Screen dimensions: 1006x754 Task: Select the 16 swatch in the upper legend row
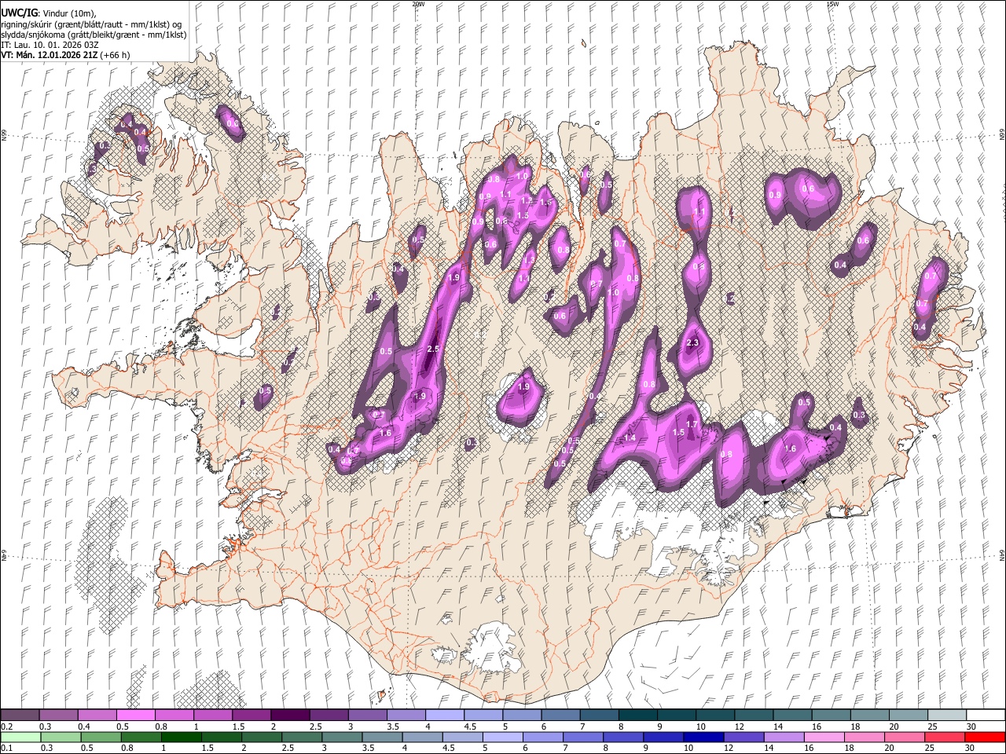(x=831, y=716)
